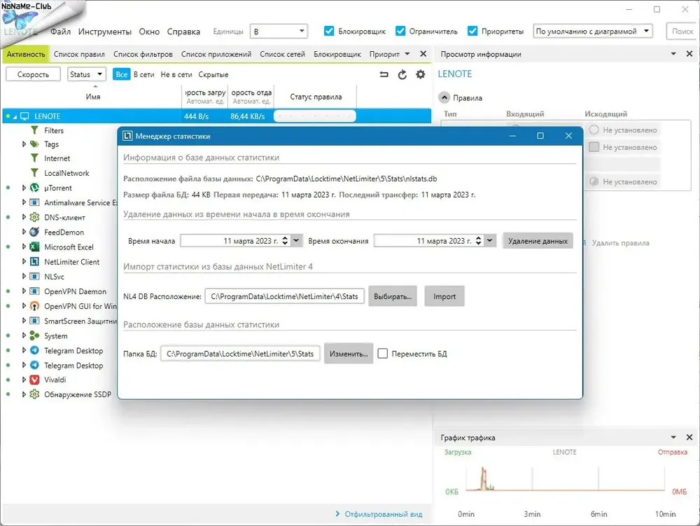The height and width of the screenshot is (526, 700).
Task: Click the Internet filter icon
Action: (34, 158)
